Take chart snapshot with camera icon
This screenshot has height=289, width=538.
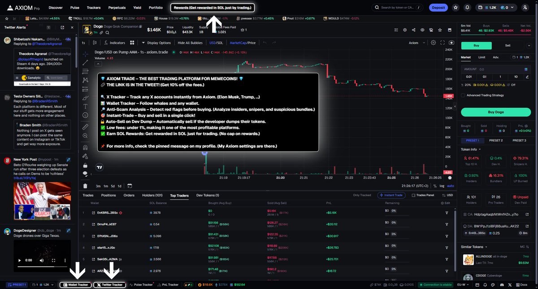tap(451, 42)
